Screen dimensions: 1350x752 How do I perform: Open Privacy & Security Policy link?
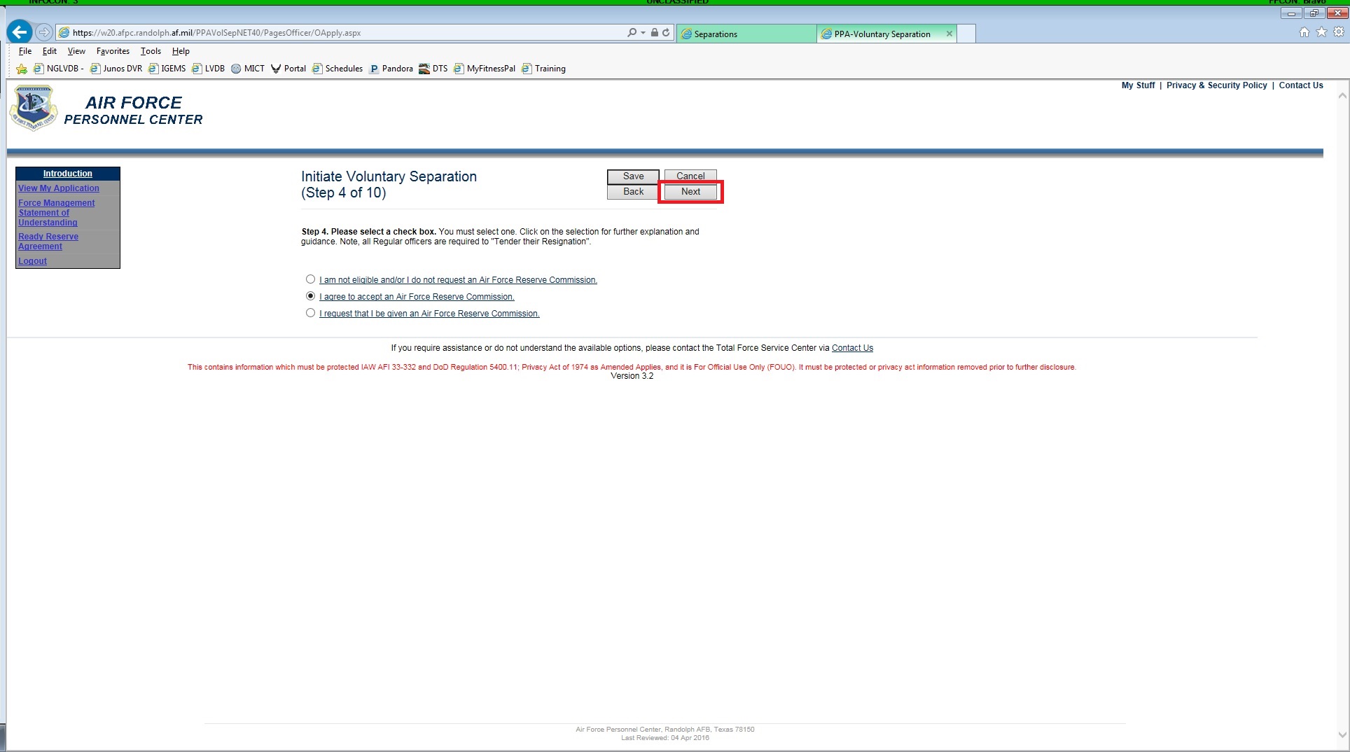point(1216,85)
